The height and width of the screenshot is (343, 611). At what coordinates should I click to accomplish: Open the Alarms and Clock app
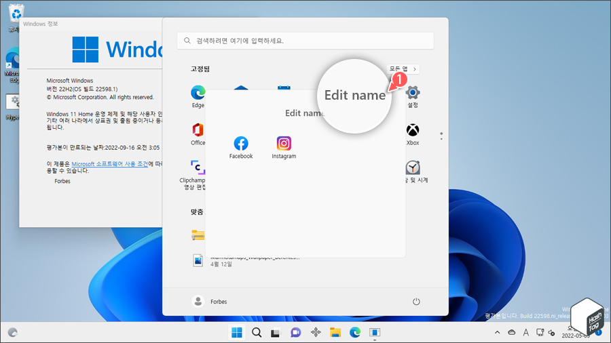(x=415, y=171)
